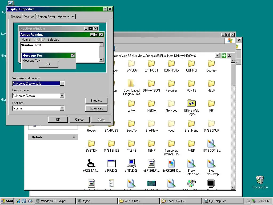
Task: Open the CATROOT folder icon
Action: tap(151, 64)
